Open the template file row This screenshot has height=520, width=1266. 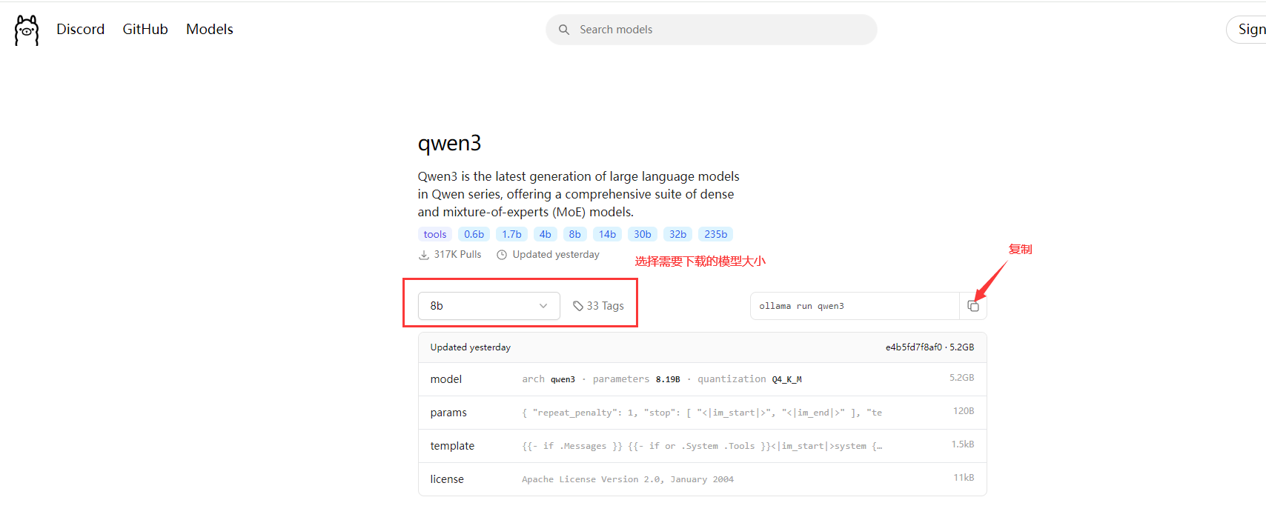pos(702,446)
